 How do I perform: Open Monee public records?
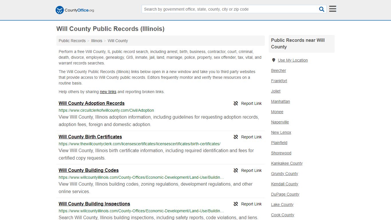pyautogui.click(x=277, y=112)
